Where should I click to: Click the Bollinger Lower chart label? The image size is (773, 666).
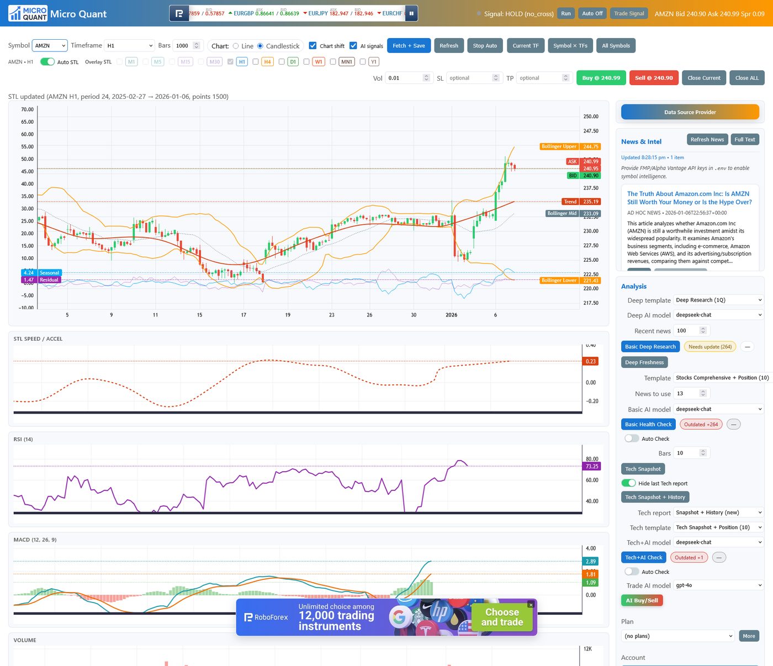570,281
